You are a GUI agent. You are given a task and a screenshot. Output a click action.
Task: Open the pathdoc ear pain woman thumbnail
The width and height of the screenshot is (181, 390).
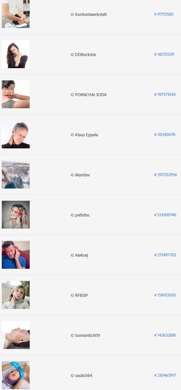16,215
